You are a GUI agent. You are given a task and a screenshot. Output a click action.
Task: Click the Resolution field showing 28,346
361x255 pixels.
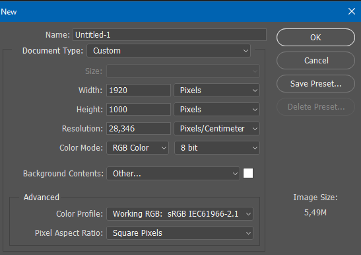point(139,128)
